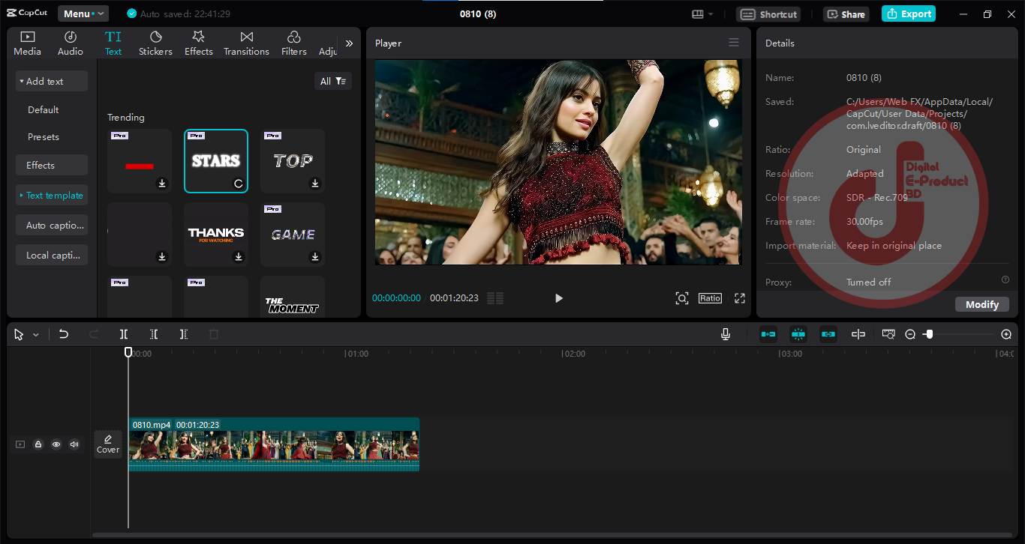Screen dimensions: 1025x544
Task: Open the Player panel menu
Action: pyautogui.click(x=734, y=43)
